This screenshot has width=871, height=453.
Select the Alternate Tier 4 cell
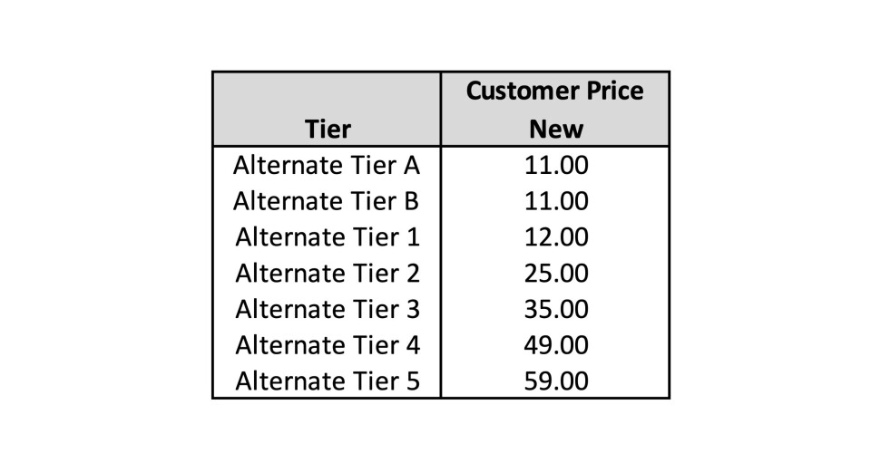pos(328,345)
